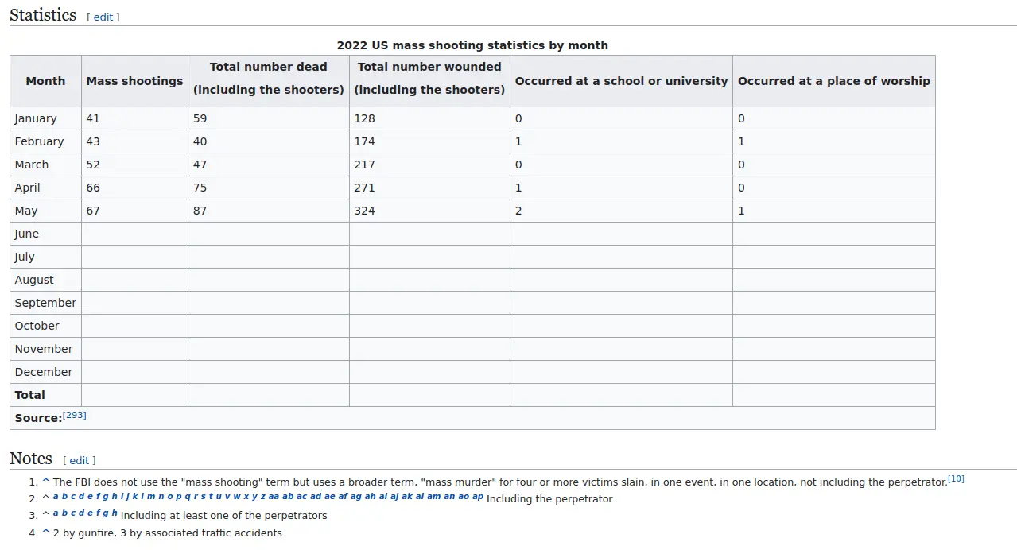Follow reference 10 in the FBI note
This screenshot has width=1017, height=550.
[x=956, y=478]
